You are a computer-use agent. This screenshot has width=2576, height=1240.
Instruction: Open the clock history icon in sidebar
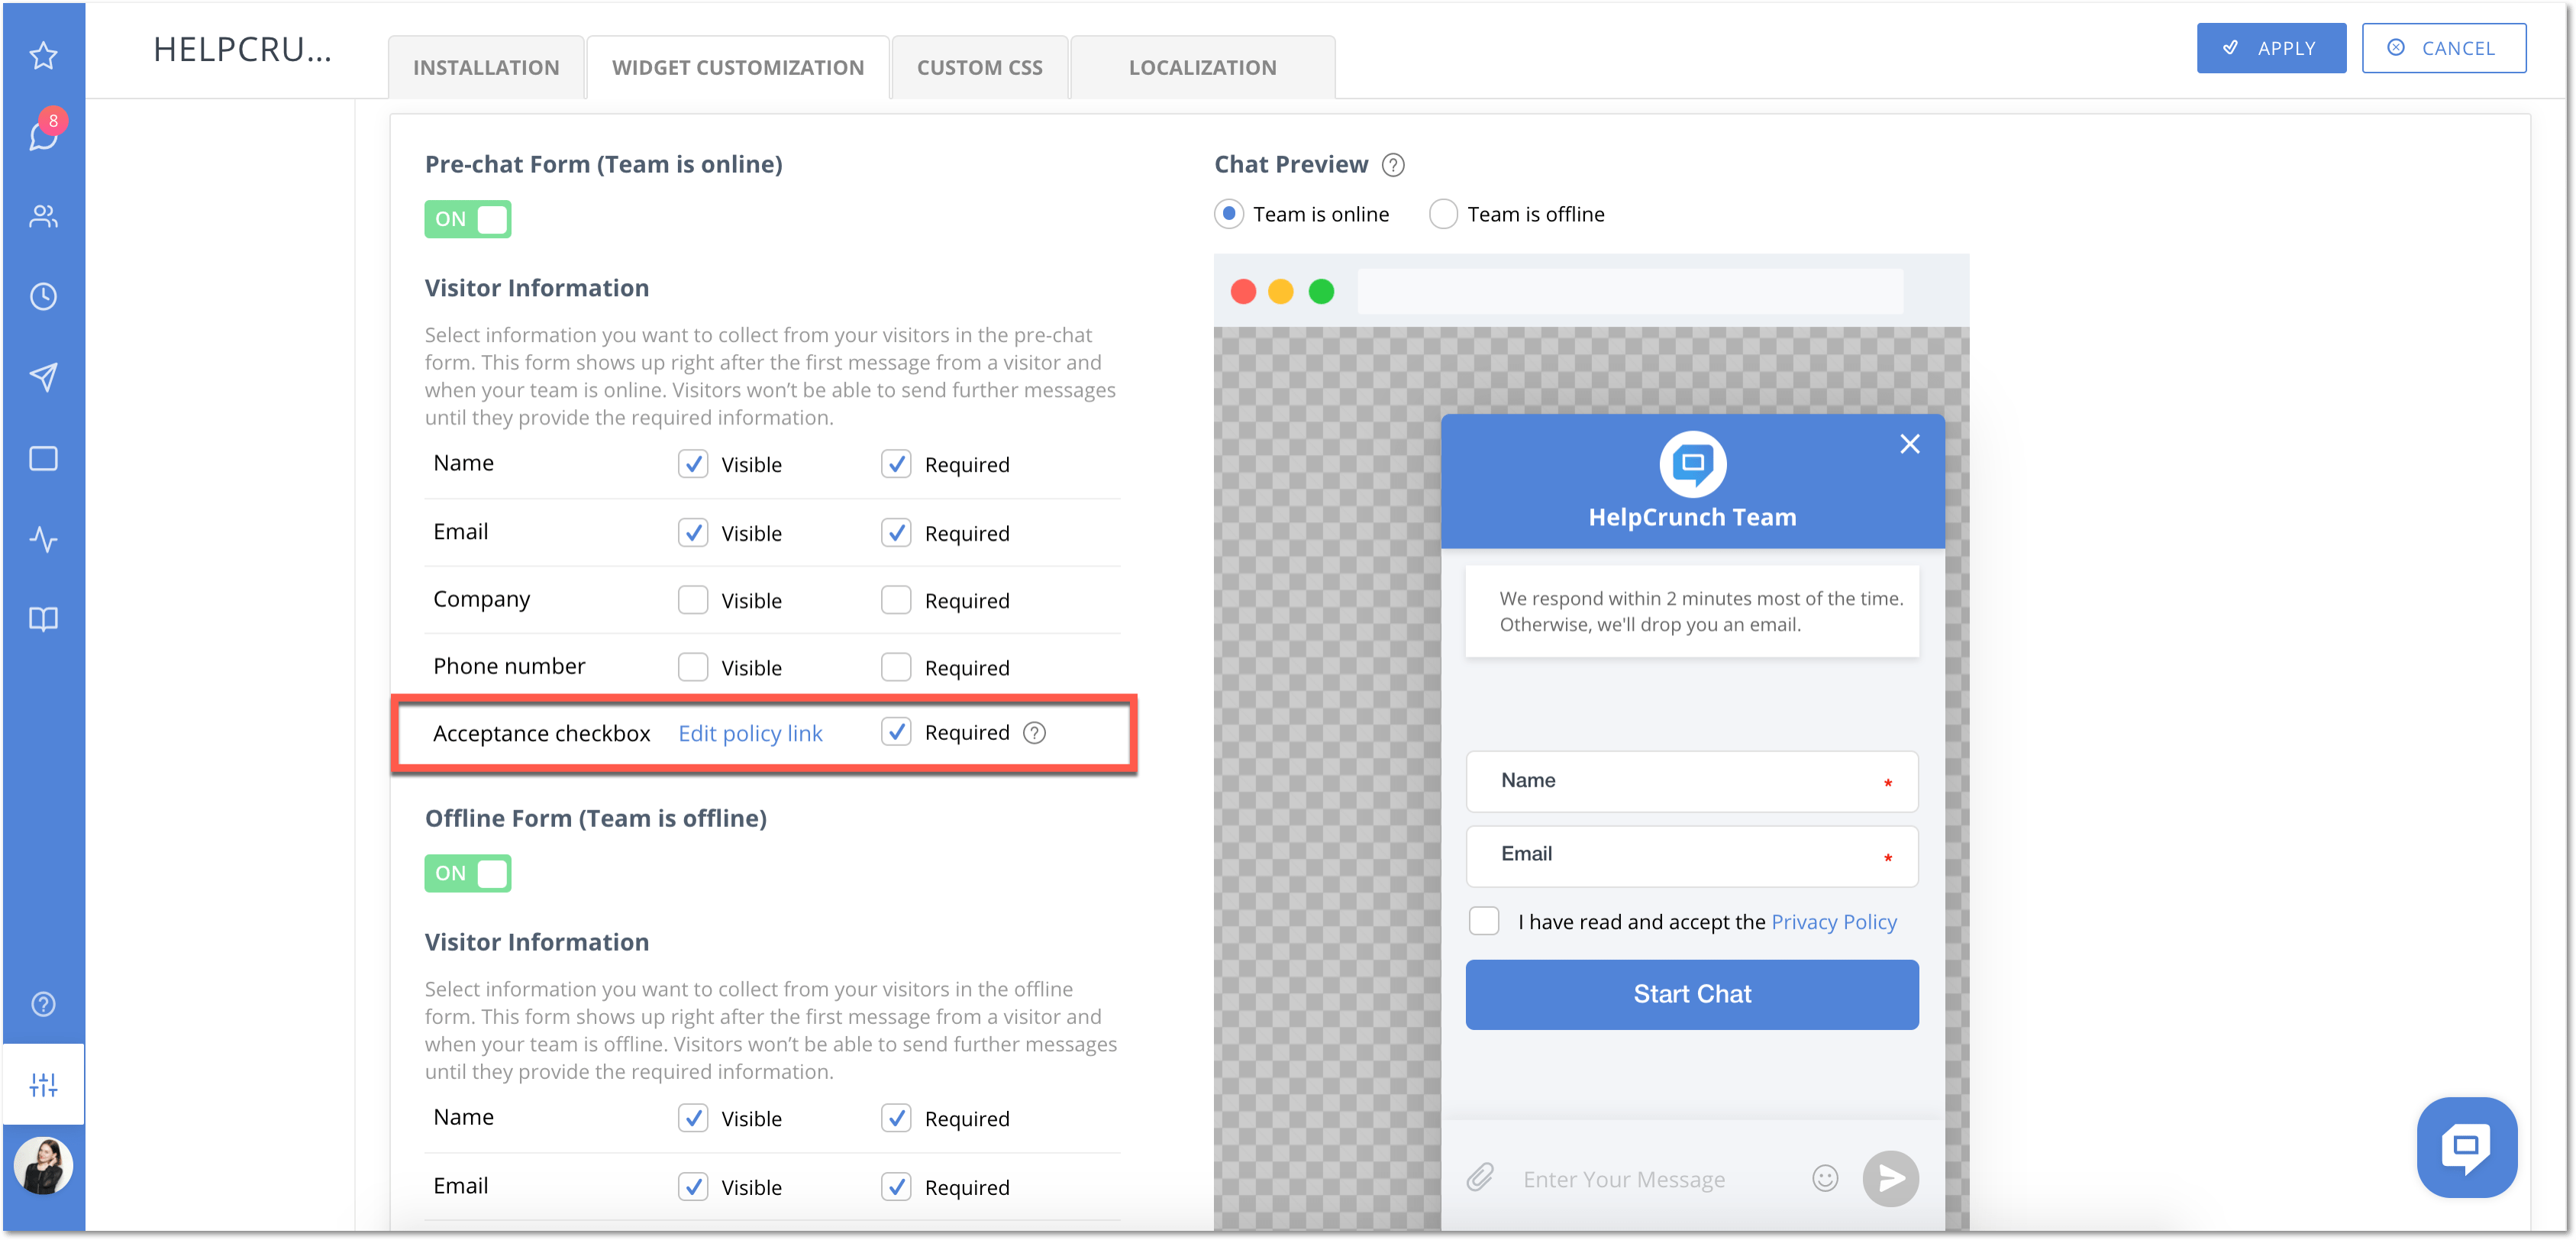pos(43,296)
